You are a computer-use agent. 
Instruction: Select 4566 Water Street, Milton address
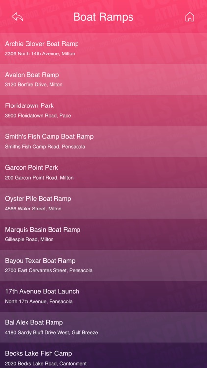(x=33, y=209)
